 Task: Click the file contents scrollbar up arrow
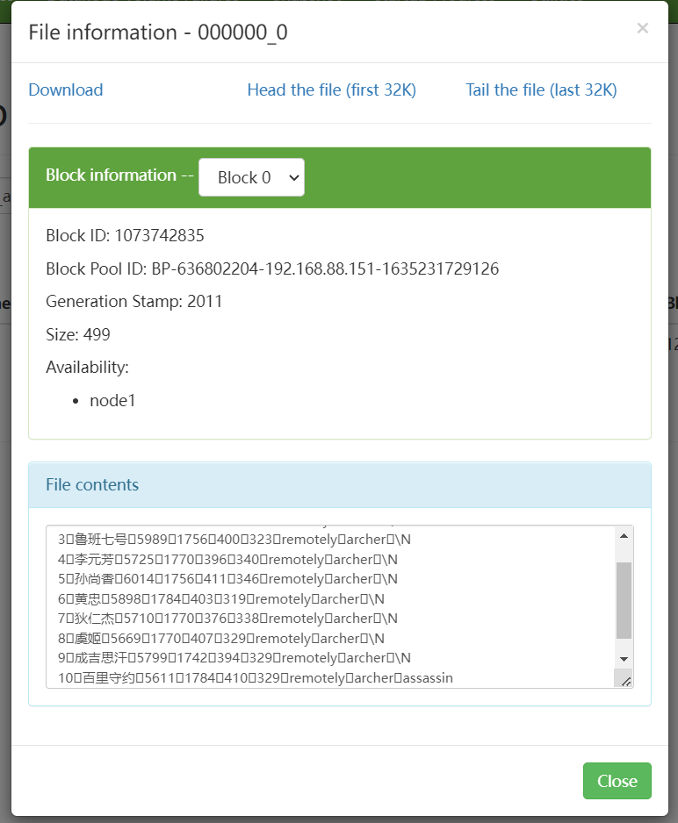[624, 536]
